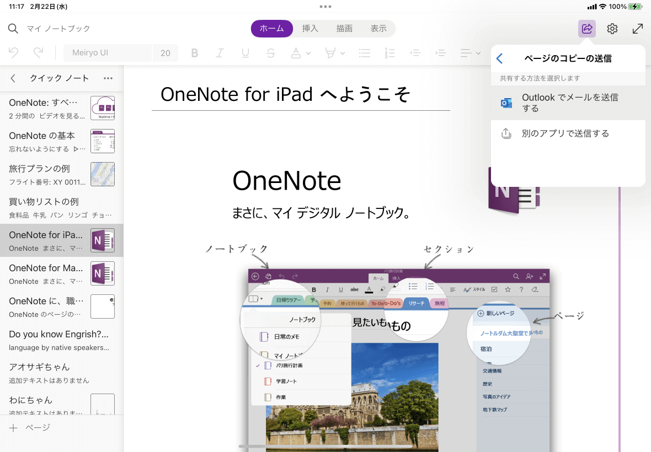The height and width of the screenshot is (452, 651).
Task: Switch to the 挿入 tab
Action: click(x=310, y=29)
